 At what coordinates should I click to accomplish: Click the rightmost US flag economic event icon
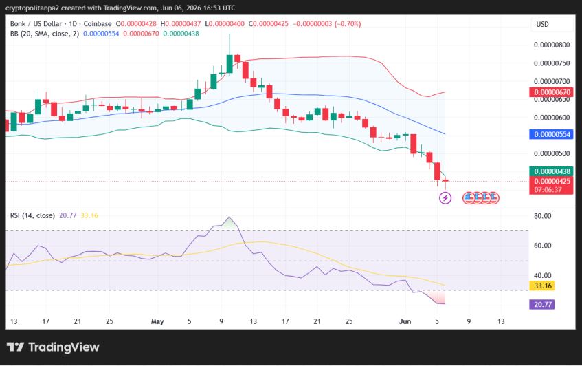coord(493,198)
